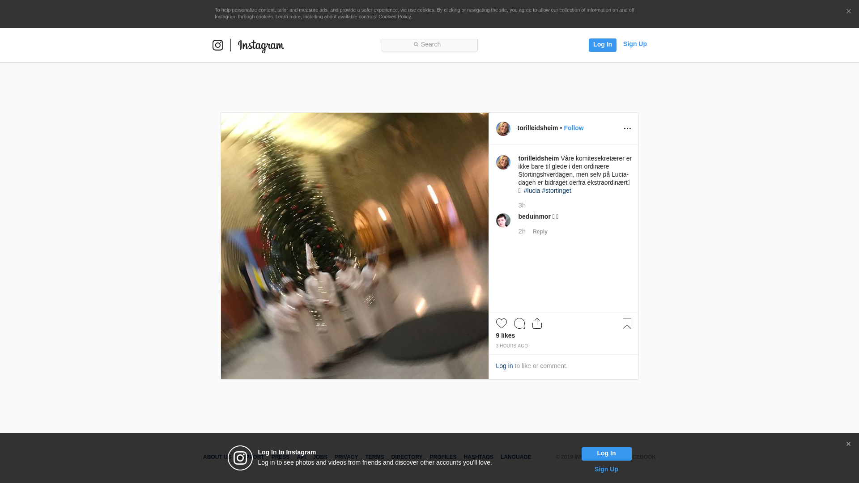This screenshot has height=483, width=859.
Task: Open torilleidsheim username in post header
Action: pos(537,128)
